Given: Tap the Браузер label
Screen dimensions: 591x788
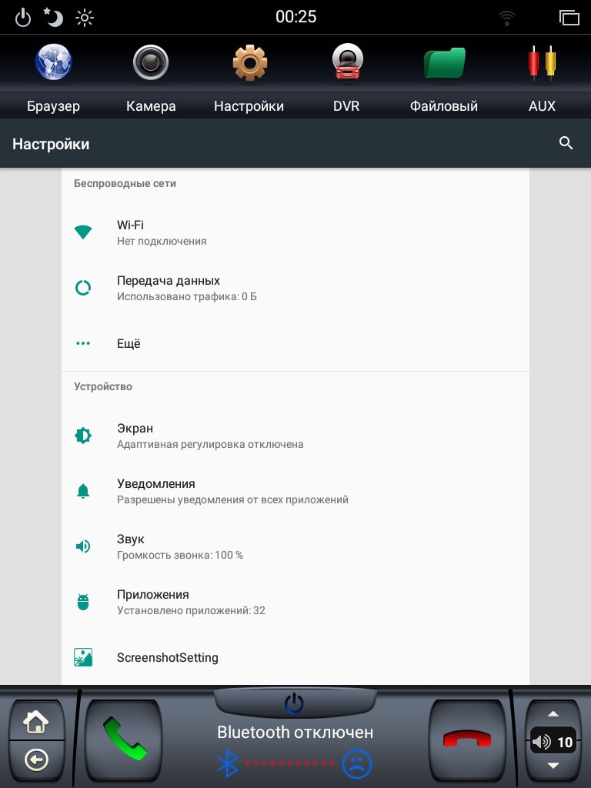Looking at the screenshot, I should (53, 106).
